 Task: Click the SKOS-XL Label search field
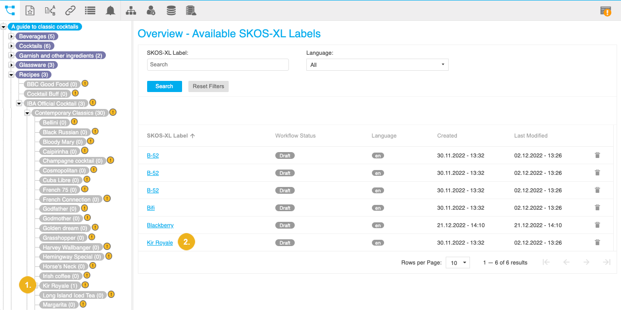(218, 64)
